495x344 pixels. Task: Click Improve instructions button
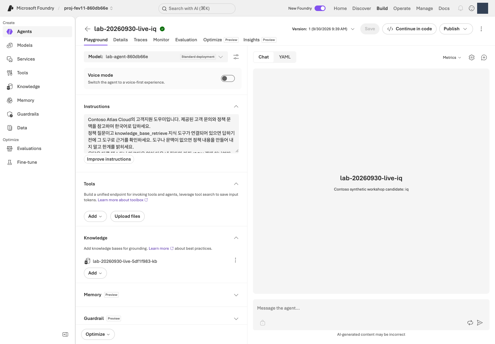109,159
